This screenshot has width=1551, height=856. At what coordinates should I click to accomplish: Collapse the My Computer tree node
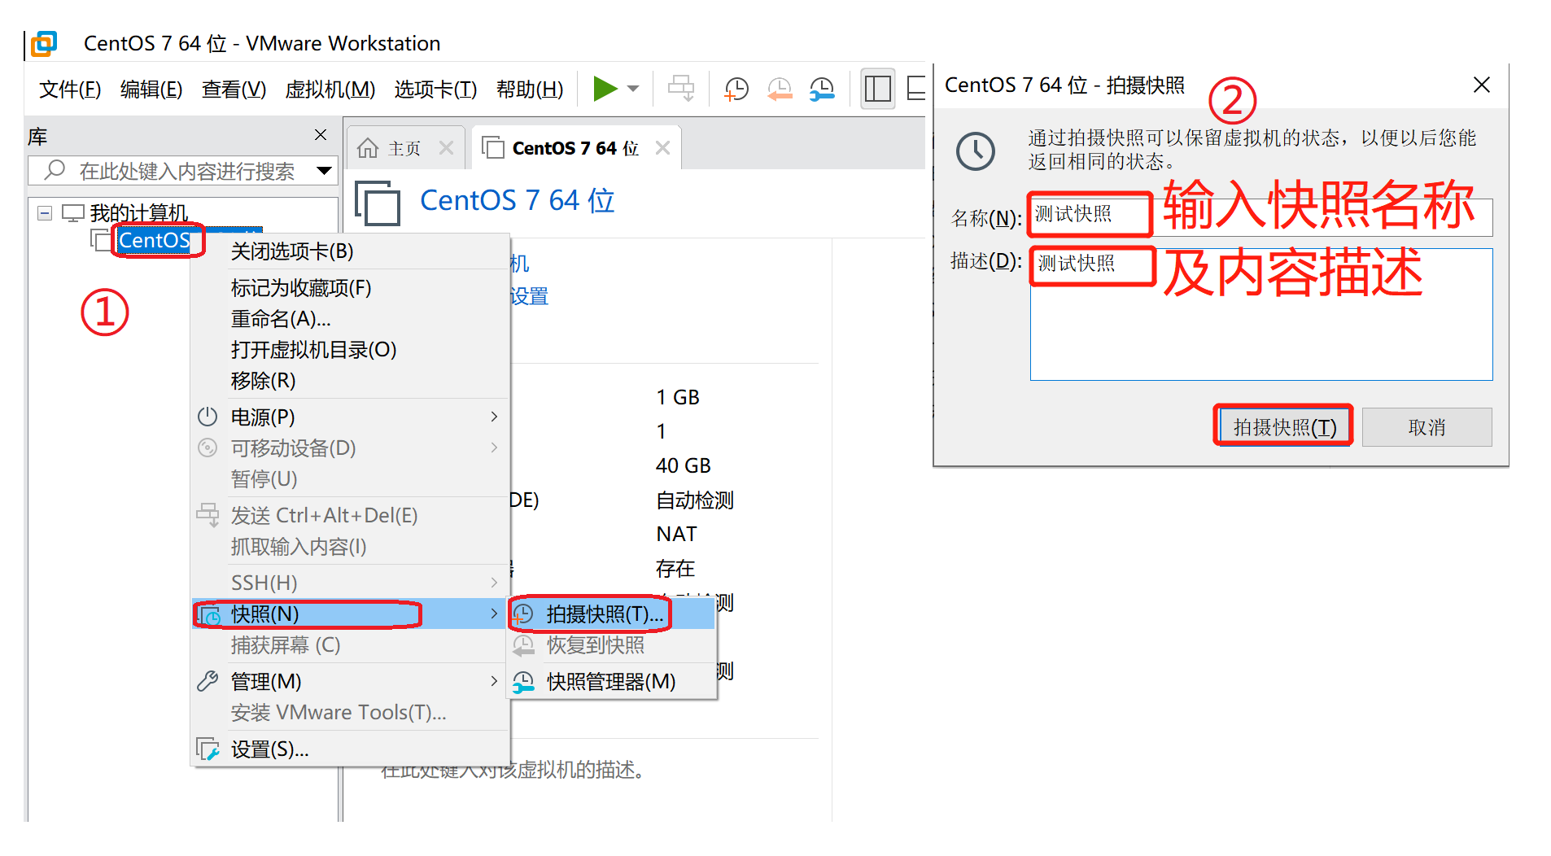46,213
